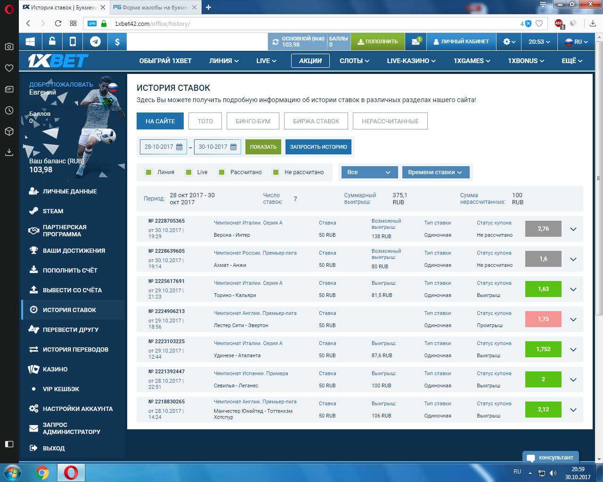
Task: Expand bet Торино - Кальяри details
Action: 573,289
